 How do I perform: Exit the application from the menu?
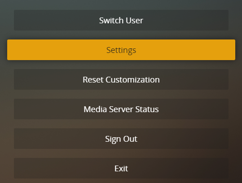pos(121,168)
